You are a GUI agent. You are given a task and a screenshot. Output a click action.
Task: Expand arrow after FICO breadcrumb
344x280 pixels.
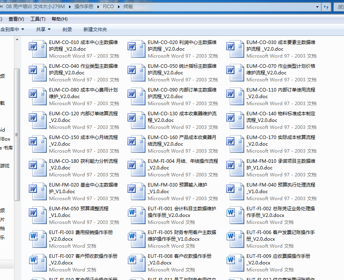(119, 7)
